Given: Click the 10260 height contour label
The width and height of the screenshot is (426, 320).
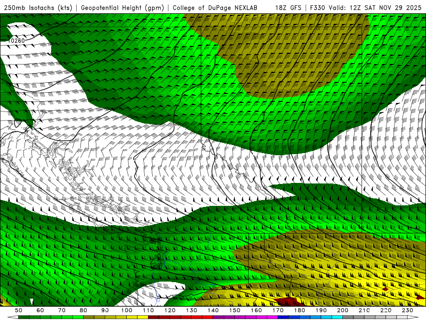Looking at the screenshot, I should pos(17,41).
